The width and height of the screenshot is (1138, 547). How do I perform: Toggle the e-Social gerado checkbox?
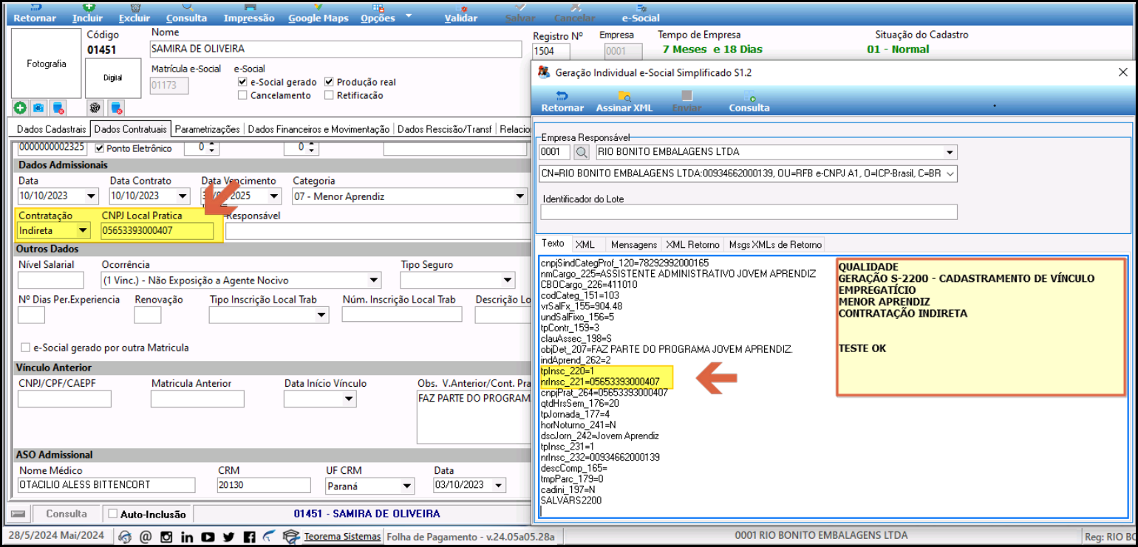242,82
